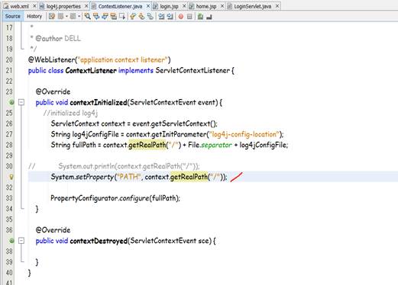
Task: Click the Toggle Bookmark icon
Action: tap(150, 17)
